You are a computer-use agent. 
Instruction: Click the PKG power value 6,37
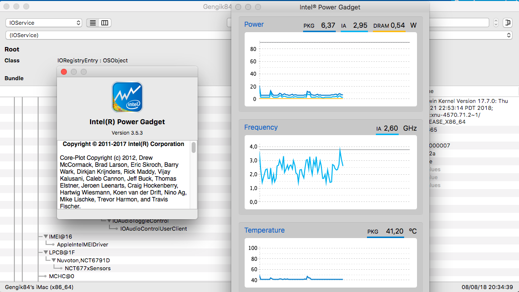[328, 25]
